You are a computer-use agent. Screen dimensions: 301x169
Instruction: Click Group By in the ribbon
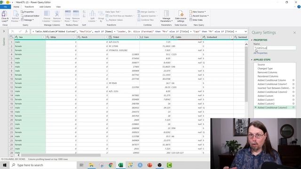point(101,16)
